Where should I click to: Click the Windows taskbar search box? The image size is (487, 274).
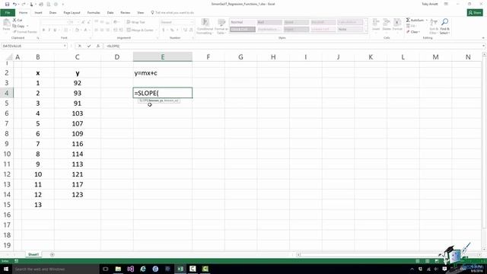click(x=56, y=269)
